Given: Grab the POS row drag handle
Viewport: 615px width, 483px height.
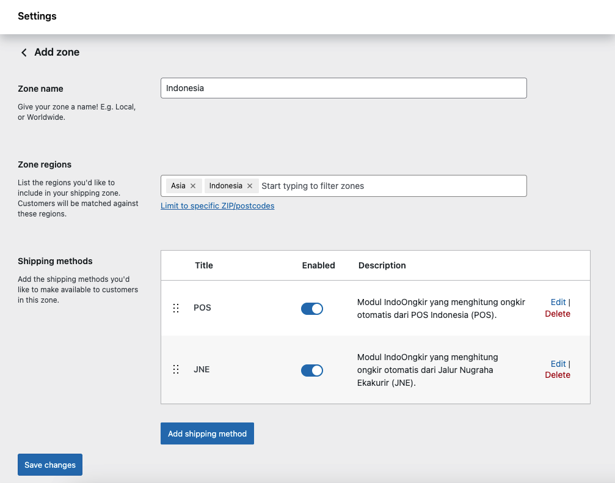Looking at the screenshot, I should pyautogui.click(x=176, y=308).
